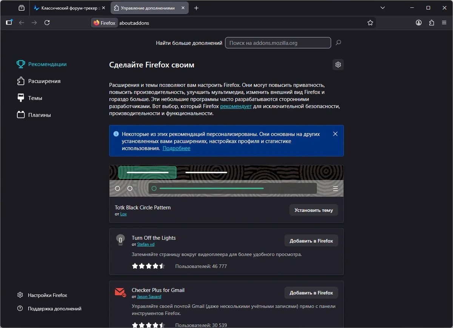This screenshot has width=453, height=328.
Task: Click the Firefox identity badge in address bar
Action: pos(105,23)
